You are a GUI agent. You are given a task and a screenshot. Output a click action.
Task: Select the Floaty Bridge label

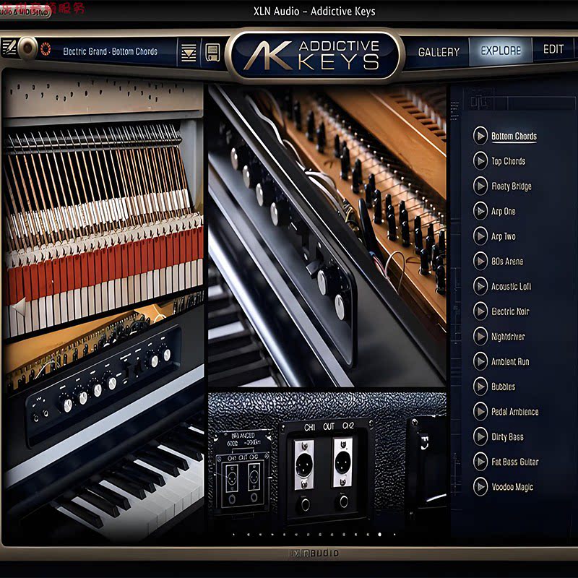(512, 186)
